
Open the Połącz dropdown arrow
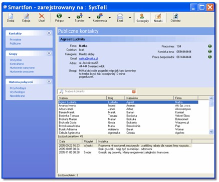coord(69,17)
